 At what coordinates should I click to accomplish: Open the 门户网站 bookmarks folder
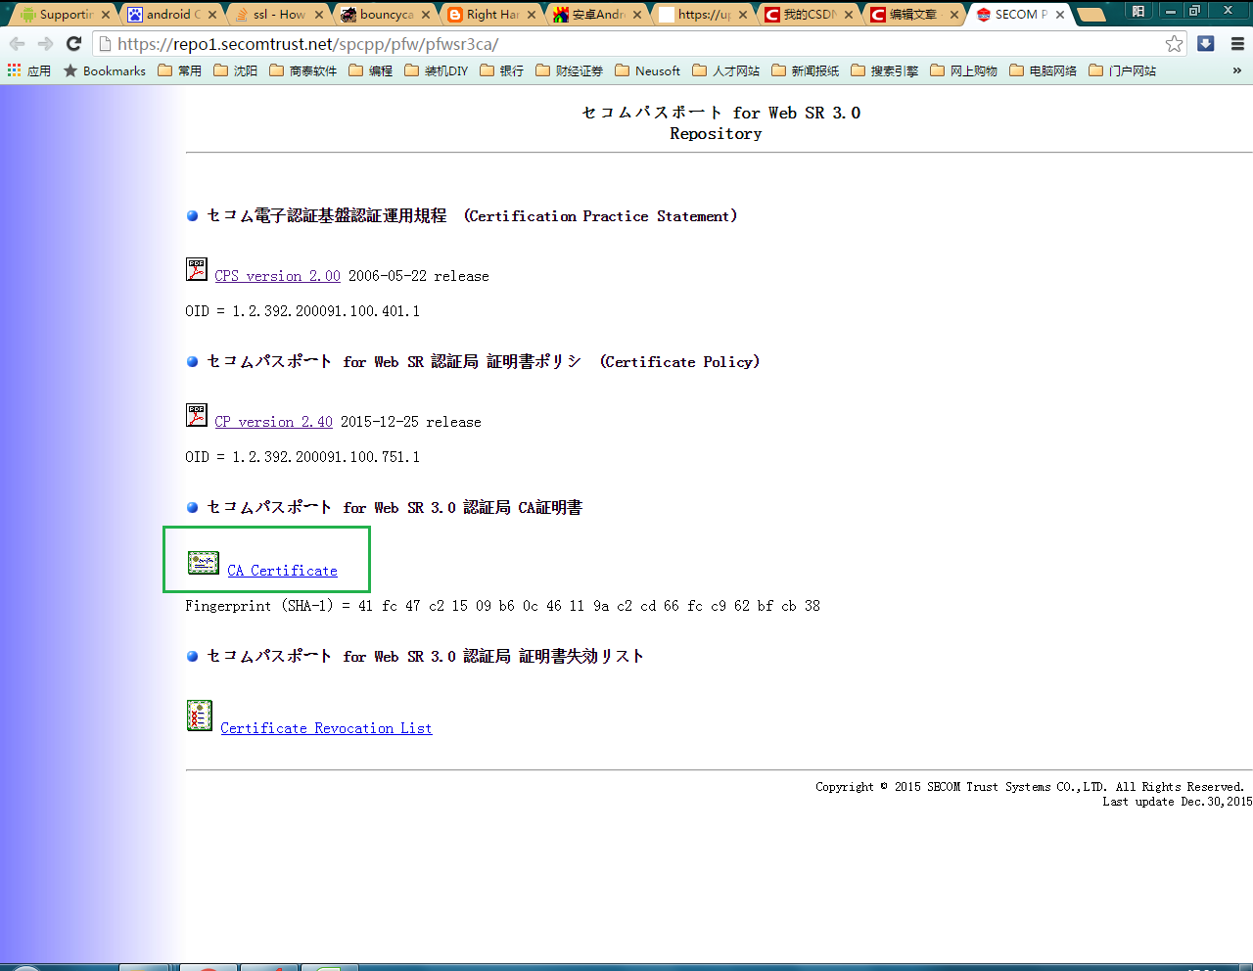coord(1123,70)
